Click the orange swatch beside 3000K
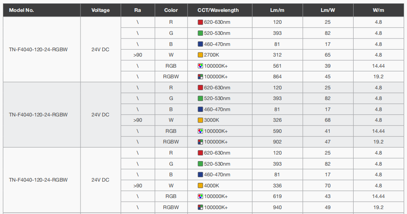This screenshot has width=407, height=214. pyautogui.click(x=200, y=120)
